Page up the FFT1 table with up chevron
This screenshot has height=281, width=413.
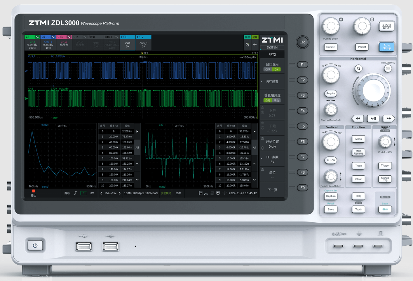[x=137, y=164]
